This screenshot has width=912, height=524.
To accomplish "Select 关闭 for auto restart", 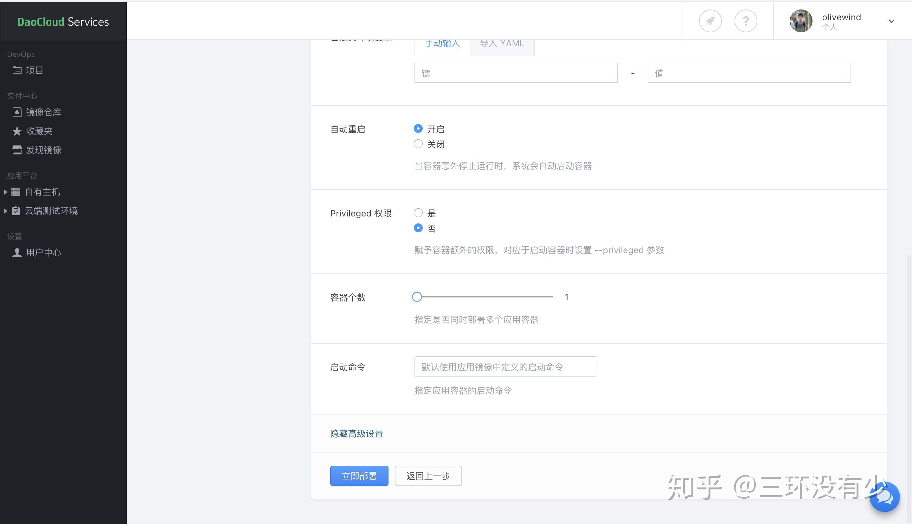I will pos(418,144).
